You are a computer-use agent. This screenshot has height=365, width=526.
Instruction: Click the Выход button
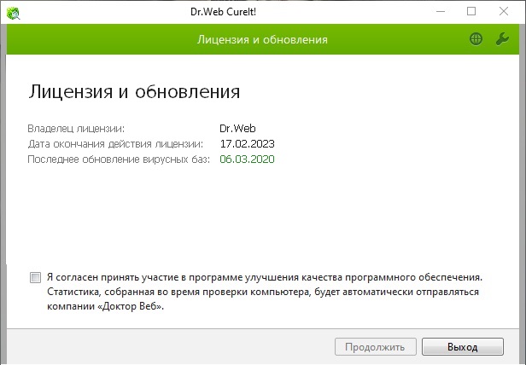463,346
